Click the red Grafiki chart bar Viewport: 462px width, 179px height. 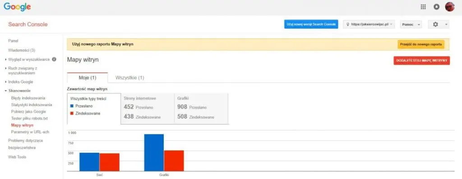[x=174, y=161]
